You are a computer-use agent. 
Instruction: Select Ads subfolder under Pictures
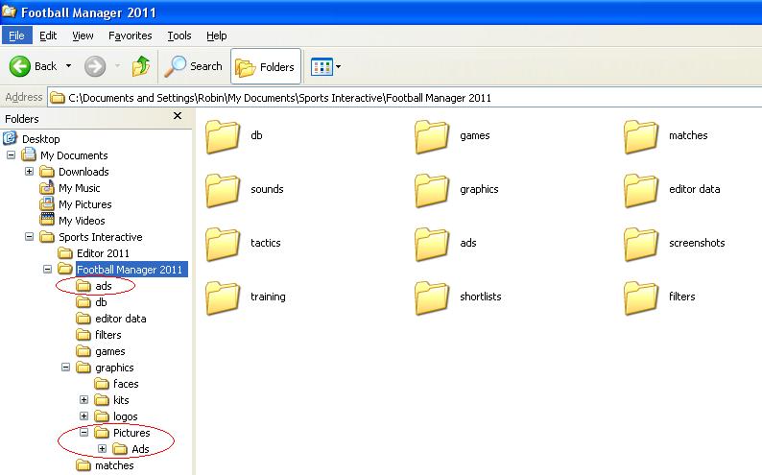tap(140, 449)
